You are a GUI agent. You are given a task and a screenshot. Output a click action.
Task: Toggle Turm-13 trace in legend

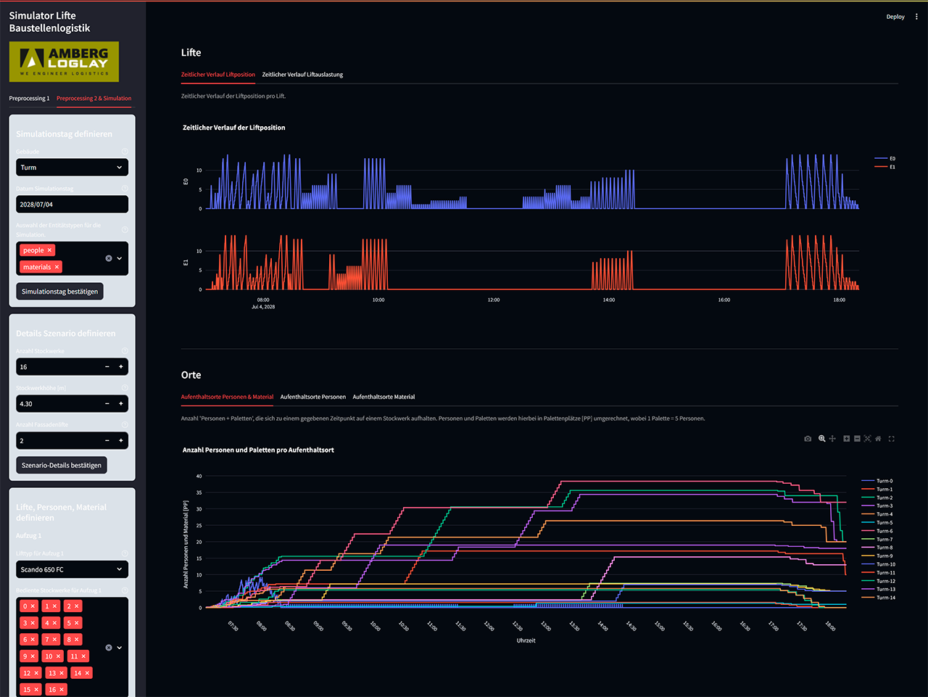point(878,589)
